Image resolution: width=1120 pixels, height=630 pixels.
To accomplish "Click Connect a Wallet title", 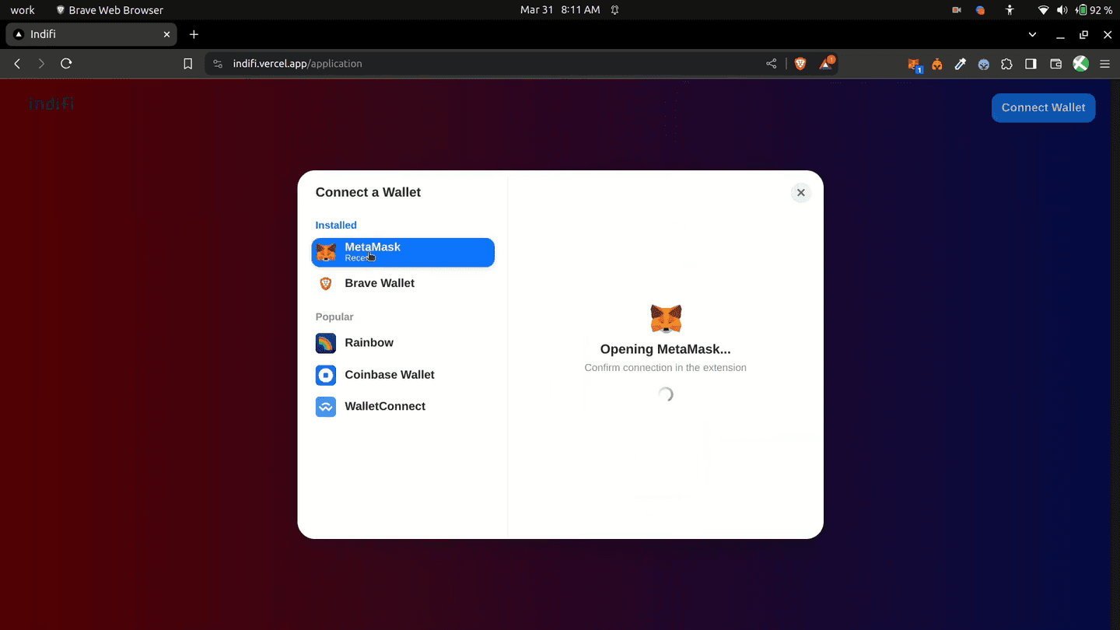I will 368,193.
